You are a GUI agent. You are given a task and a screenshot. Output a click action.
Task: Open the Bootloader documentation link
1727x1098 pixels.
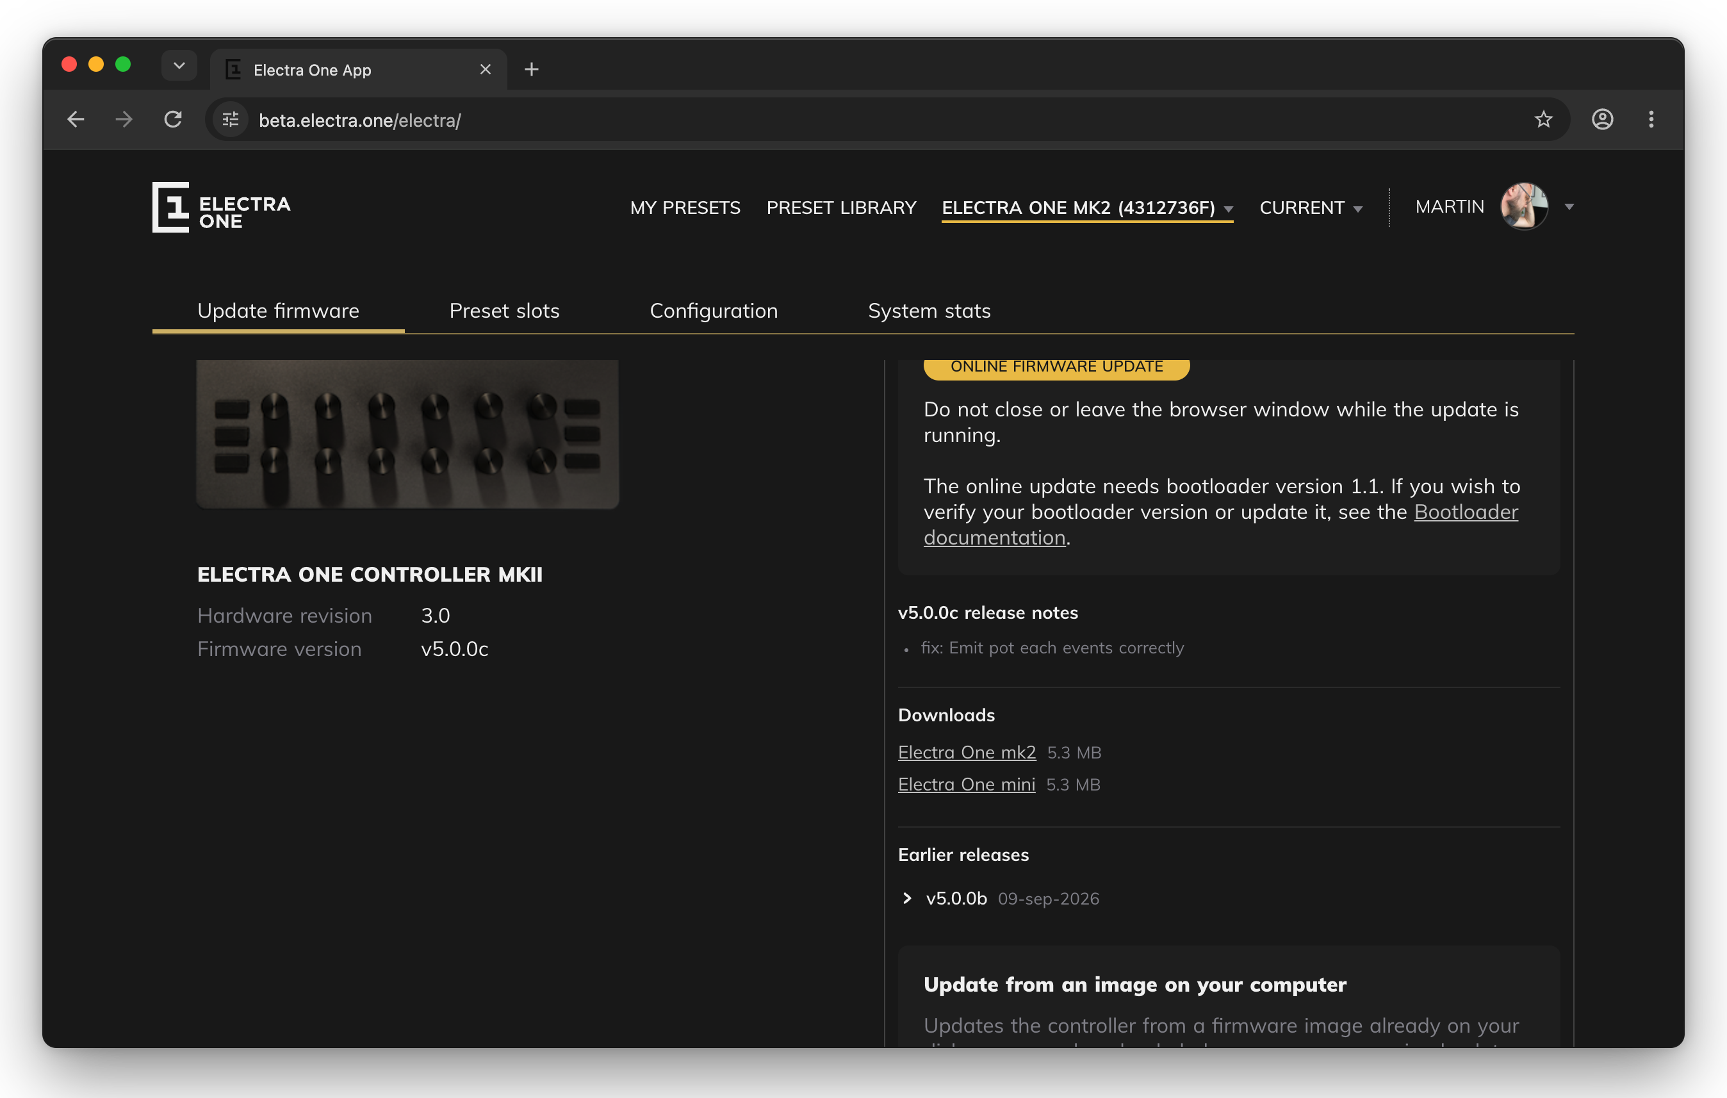tap(1221, 525)
